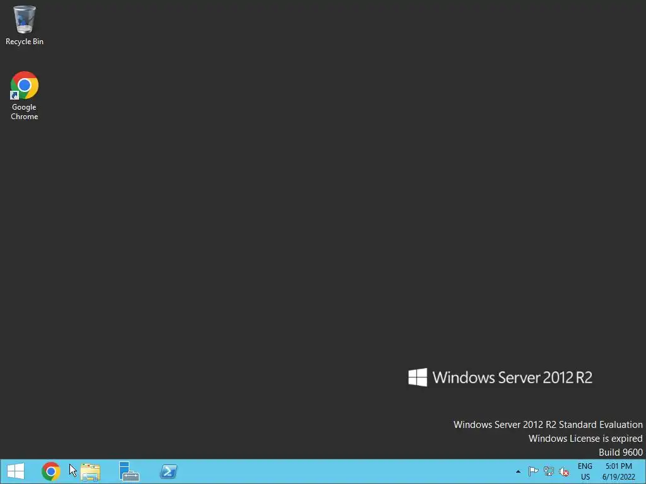Screen dimensions: 646x484
Task: Open the network status tray icon
Action: point(548,471)
